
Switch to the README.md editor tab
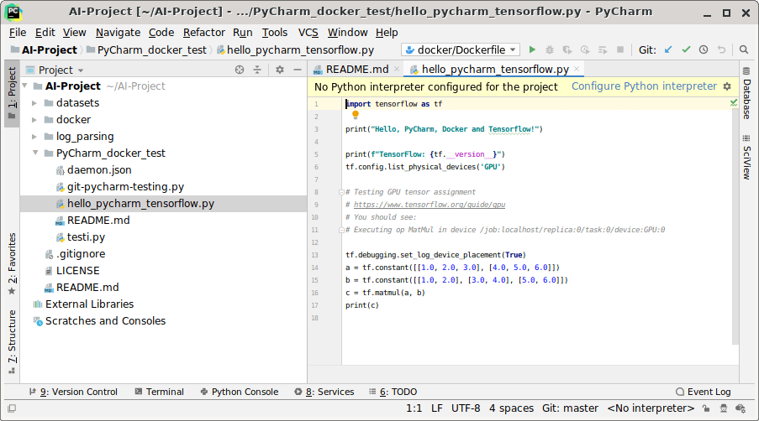357,70
